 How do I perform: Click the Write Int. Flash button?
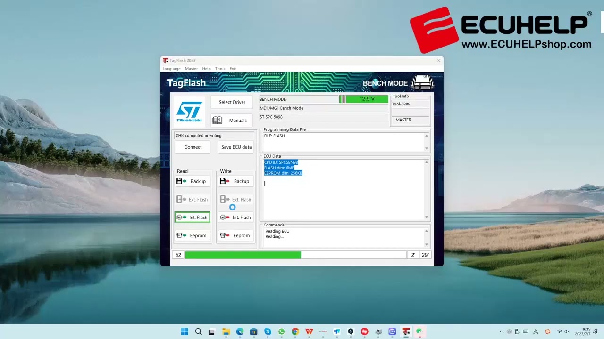[x=236, y=217]
